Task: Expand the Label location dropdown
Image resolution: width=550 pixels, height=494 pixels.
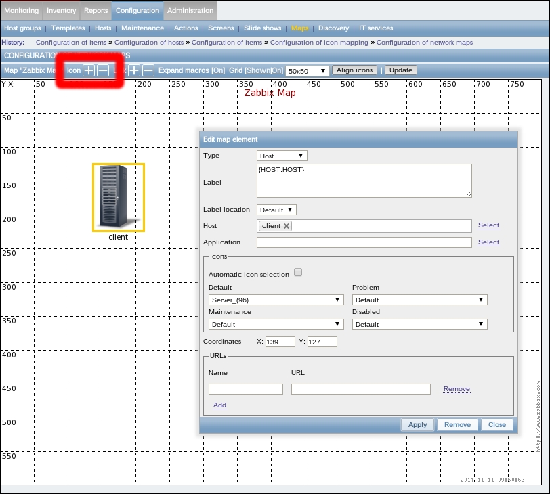Action: coord(276,210)
